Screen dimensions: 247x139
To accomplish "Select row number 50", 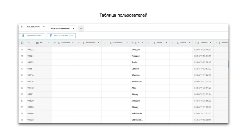I will (x=22, y=88).
